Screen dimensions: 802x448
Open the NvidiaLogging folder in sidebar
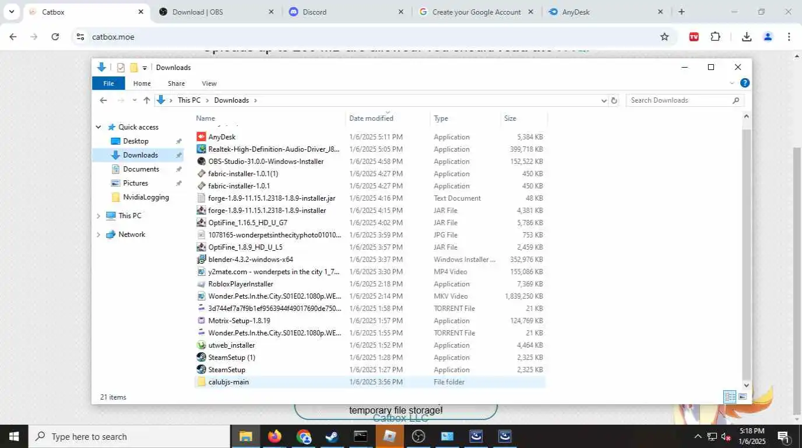coord(146,197)
